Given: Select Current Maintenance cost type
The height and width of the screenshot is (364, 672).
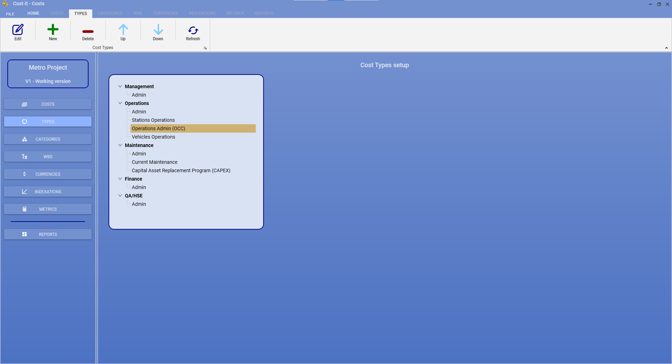Looking at the screenshot, I should (x=155, y=162).
